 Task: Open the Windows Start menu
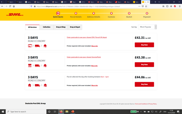pyautogui.click(x=3, y=112)
